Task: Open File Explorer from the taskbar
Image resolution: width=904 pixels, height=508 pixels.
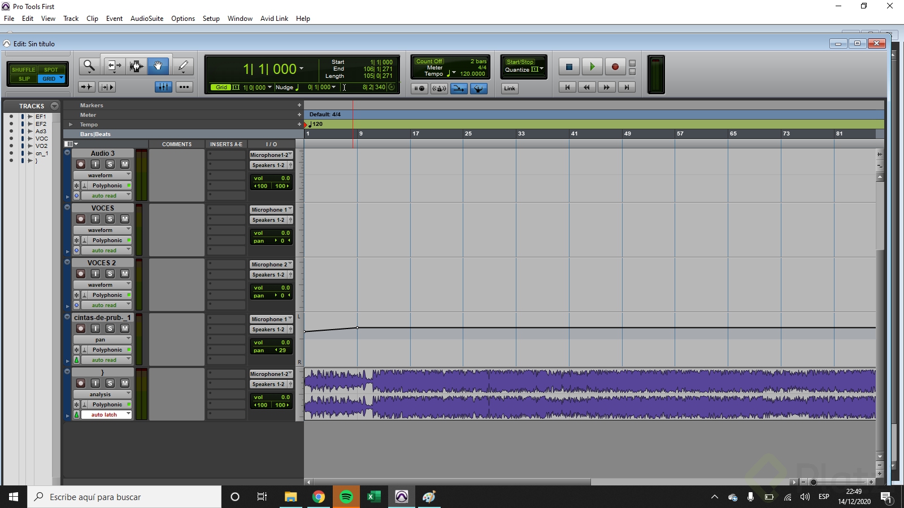Action: coord(291,497)
